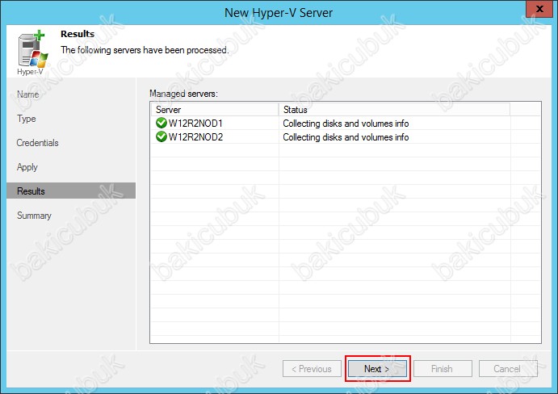Click the Finish button
558x394 pixels.
(443, 369)
